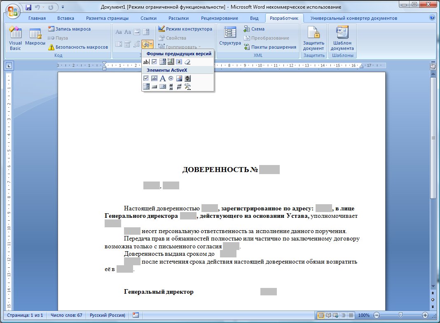440x323 pixels.
Task: Open Шаблон документа template settings
Action: point(342,38)
